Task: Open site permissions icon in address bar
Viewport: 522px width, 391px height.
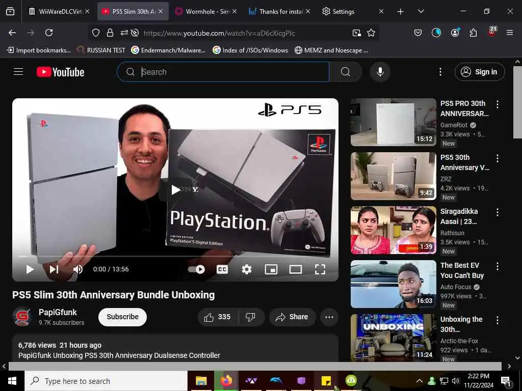Action: click(x=124, y=33)
